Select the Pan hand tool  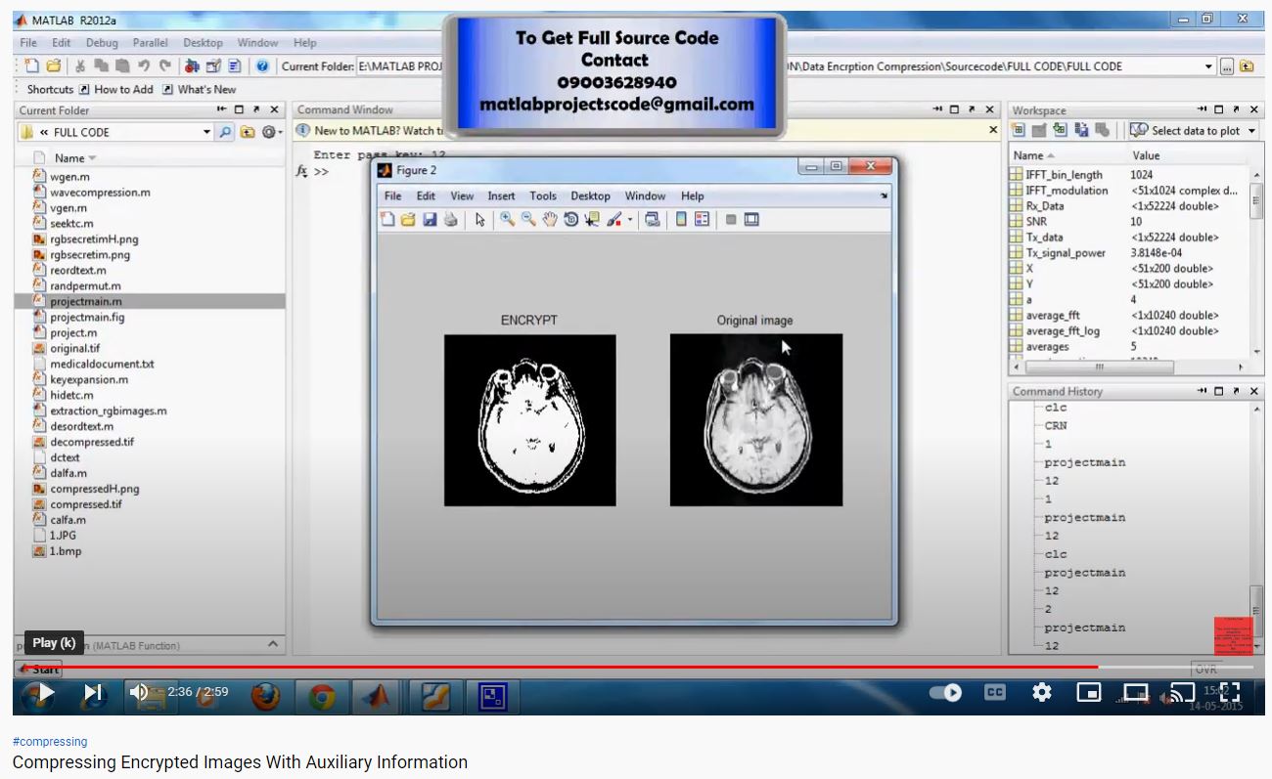click(x=550, y=220)
